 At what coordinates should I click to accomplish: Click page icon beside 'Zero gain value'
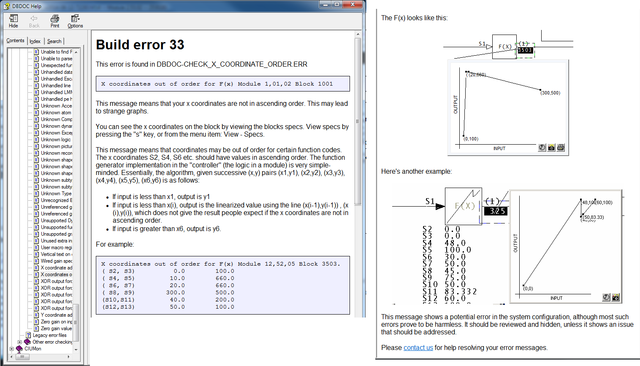point(36,328)
